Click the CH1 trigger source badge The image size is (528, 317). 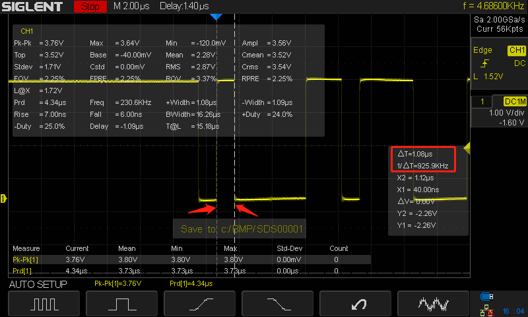[517, 50]
